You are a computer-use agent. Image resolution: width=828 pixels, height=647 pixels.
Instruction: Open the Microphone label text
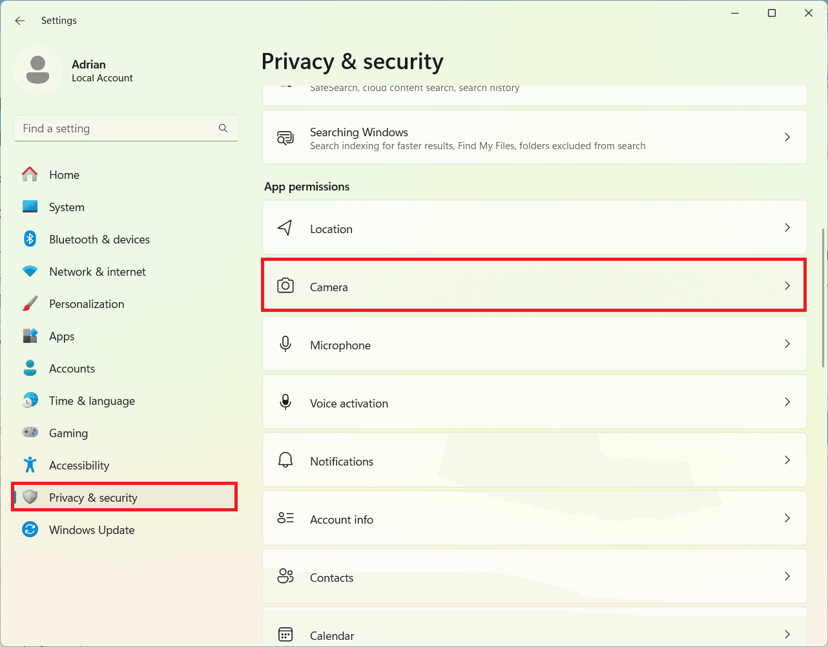[x=340, y=345]
